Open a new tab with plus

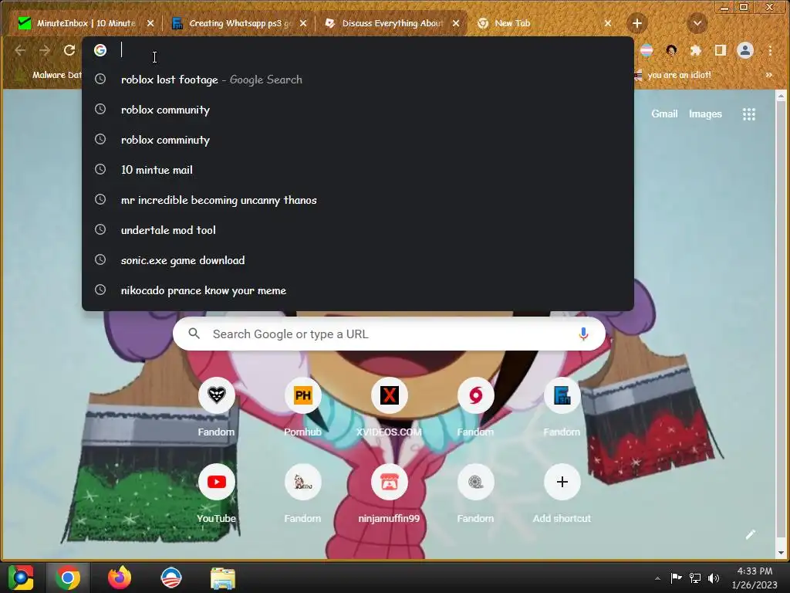click(x=636, y=23)
